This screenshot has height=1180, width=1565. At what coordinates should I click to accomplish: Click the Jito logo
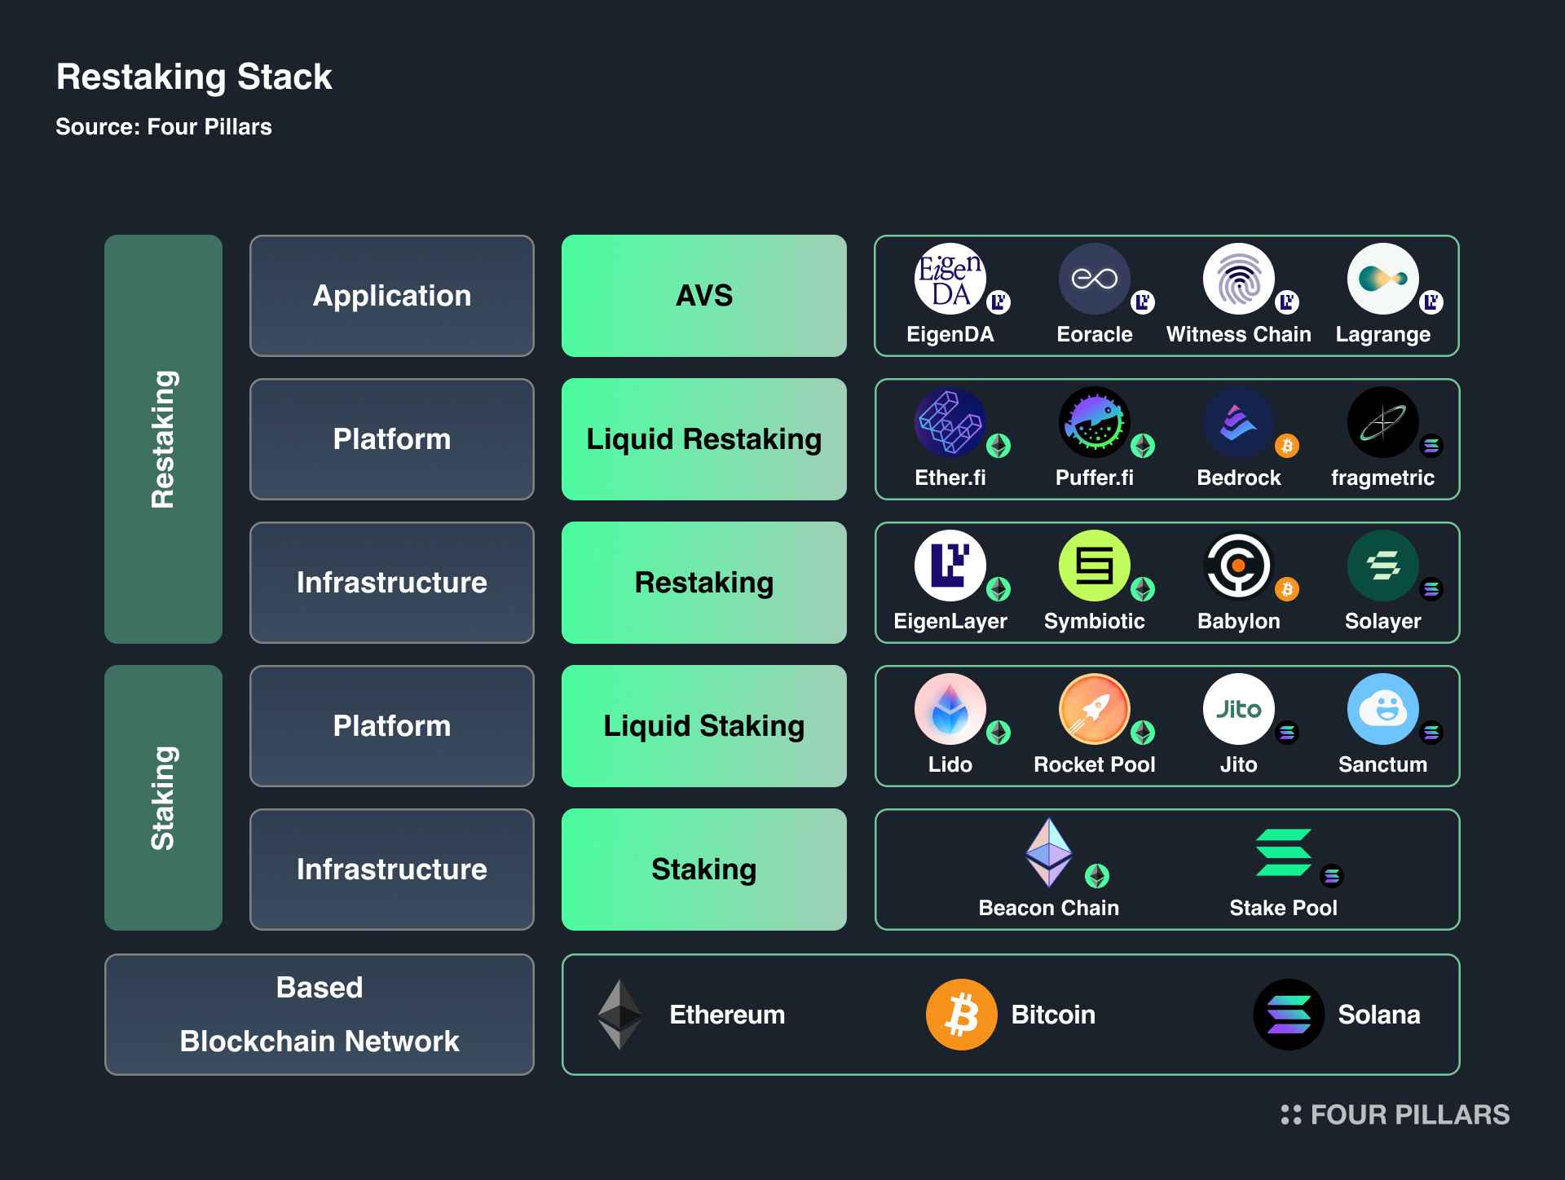point(1237,709)
